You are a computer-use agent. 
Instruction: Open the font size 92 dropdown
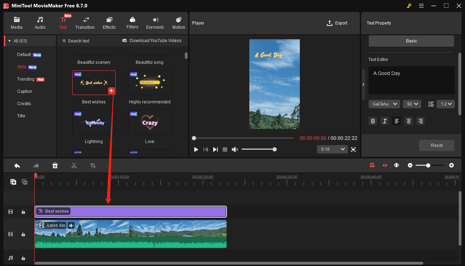point(412,104)
